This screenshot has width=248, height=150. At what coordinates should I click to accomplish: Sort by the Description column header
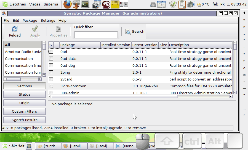200,45
